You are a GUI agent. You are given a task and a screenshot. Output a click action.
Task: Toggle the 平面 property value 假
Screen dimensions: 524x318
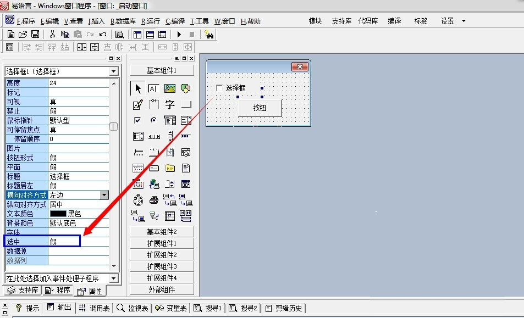tap(79, 167)
